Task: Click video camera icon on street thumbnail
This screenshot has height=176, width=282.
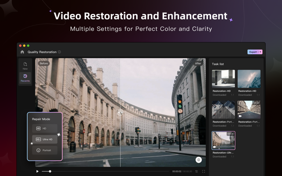Action: [240, 116]
